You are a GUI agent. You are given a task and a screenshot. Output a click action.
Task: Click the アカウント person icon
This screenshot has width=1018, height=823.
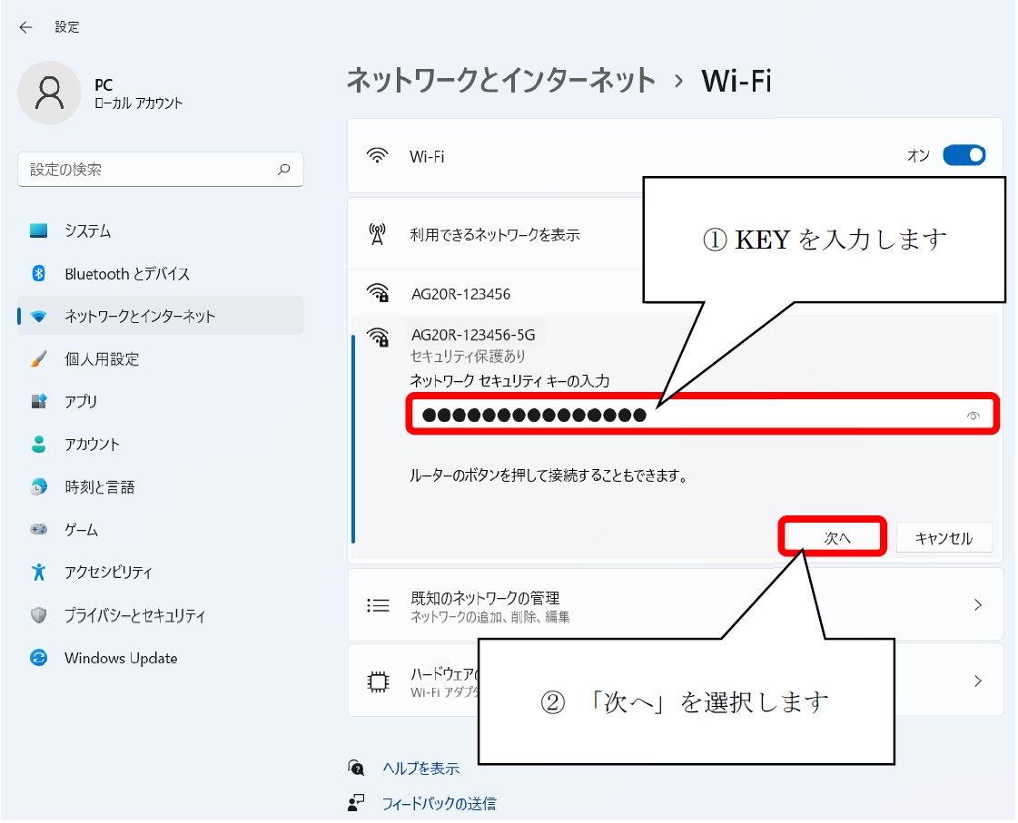[38, 445]
